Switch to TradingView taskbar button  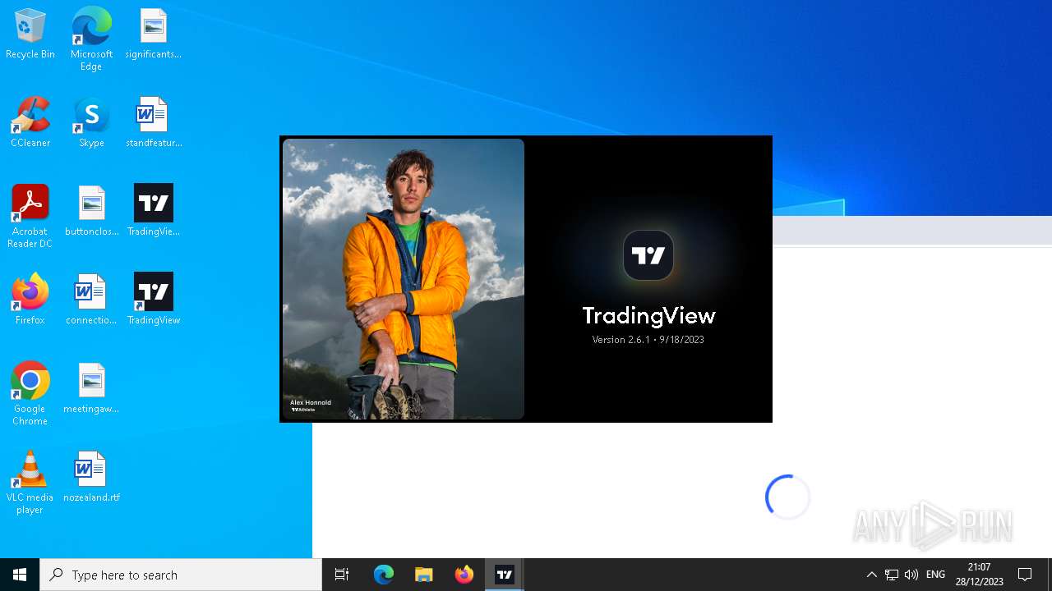tap(505, 575)
